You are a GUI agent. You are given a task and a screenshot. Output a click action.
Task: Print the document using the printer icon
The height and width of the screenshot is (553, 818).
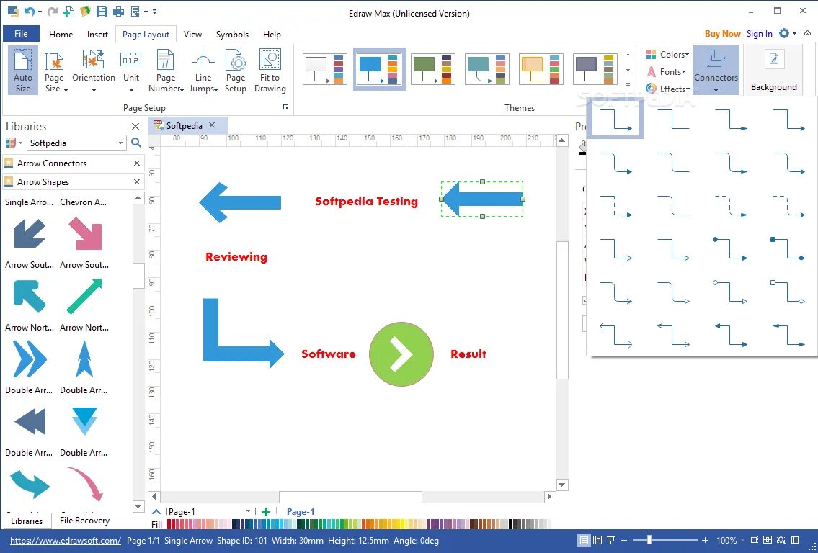click(x=118, y=12)
